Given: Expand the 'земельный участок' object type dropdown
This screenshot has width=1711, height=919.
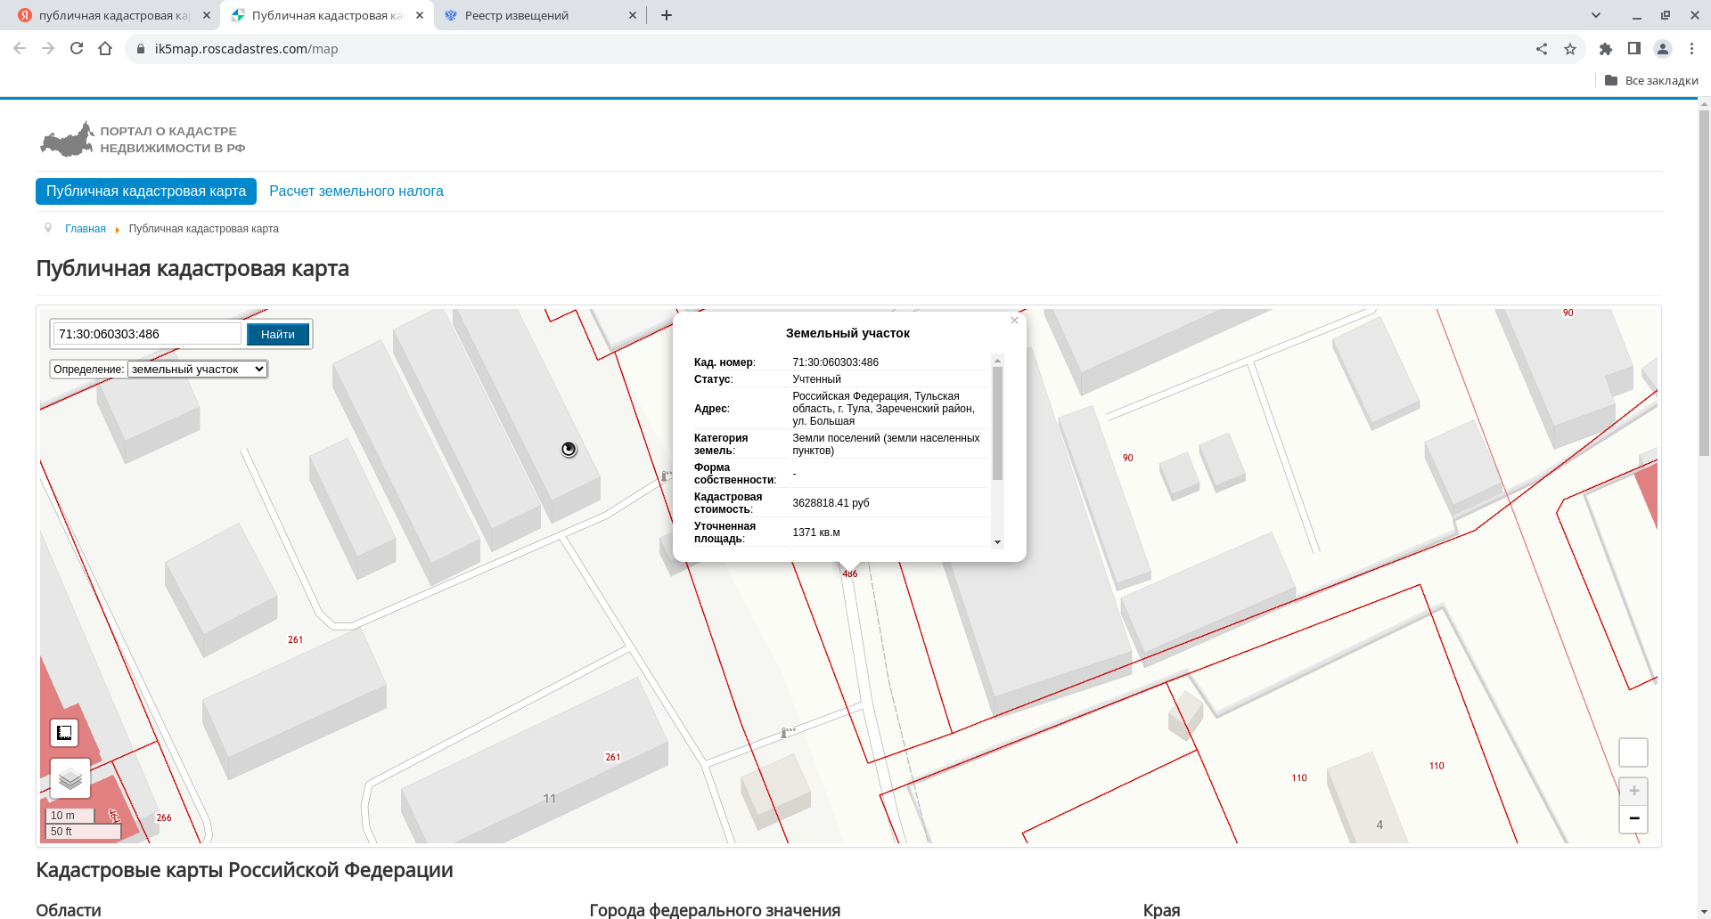Looking at the screenshot, I should coord(197,369).
